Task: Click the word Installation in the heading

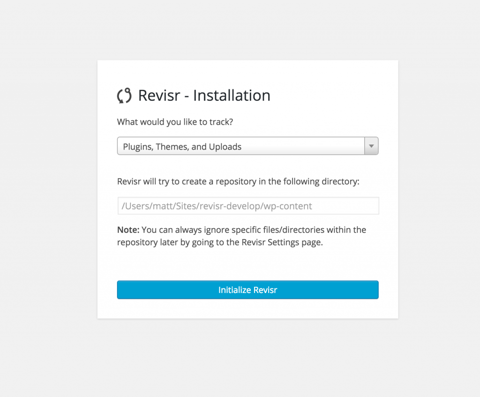Action: click(232, 96)
